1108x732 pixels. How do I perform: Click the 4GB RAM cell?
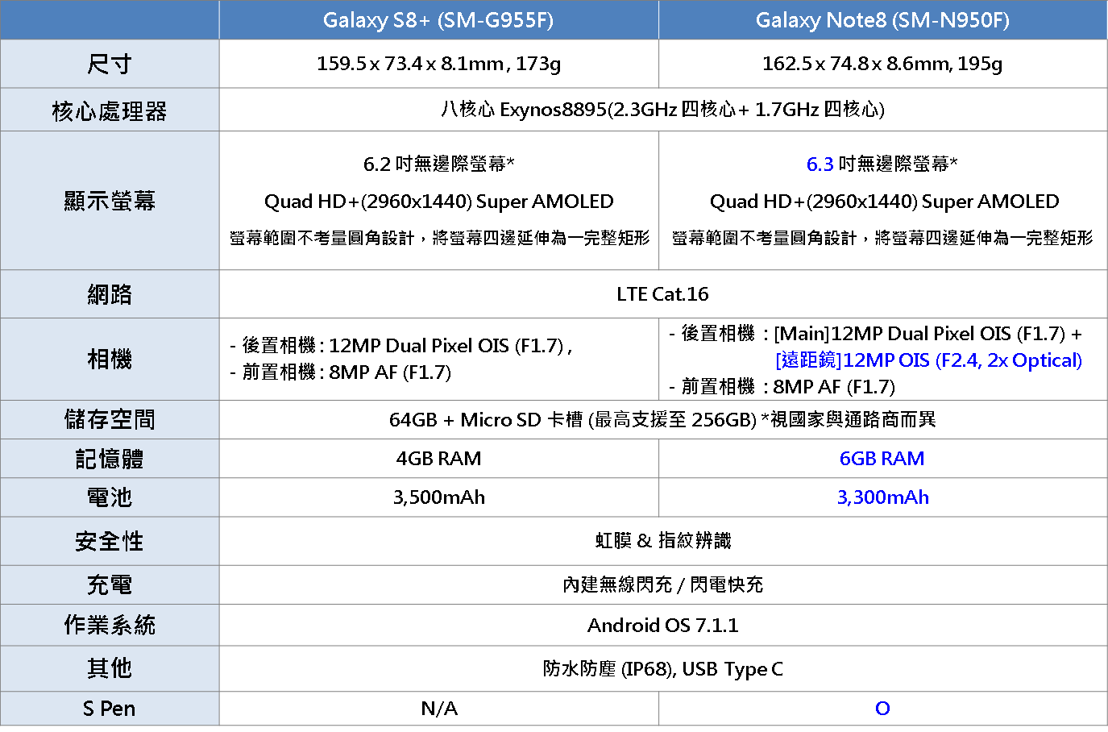438,459
